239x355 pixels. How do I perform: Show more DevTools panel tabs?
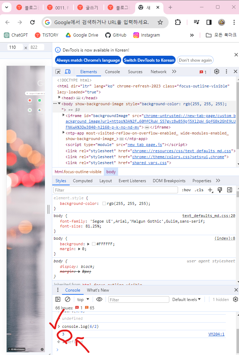tap(174, 71)
